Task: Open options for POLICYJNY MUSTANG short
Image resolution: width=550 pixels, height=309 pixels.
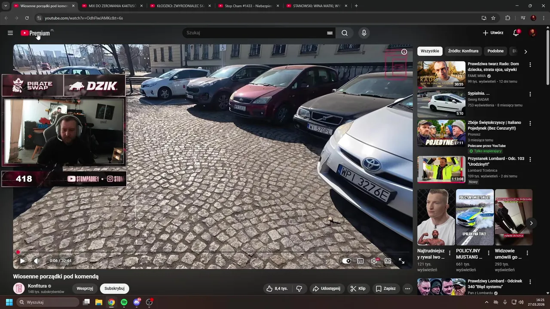Action: pyautogui.click(x=489, y=253)
